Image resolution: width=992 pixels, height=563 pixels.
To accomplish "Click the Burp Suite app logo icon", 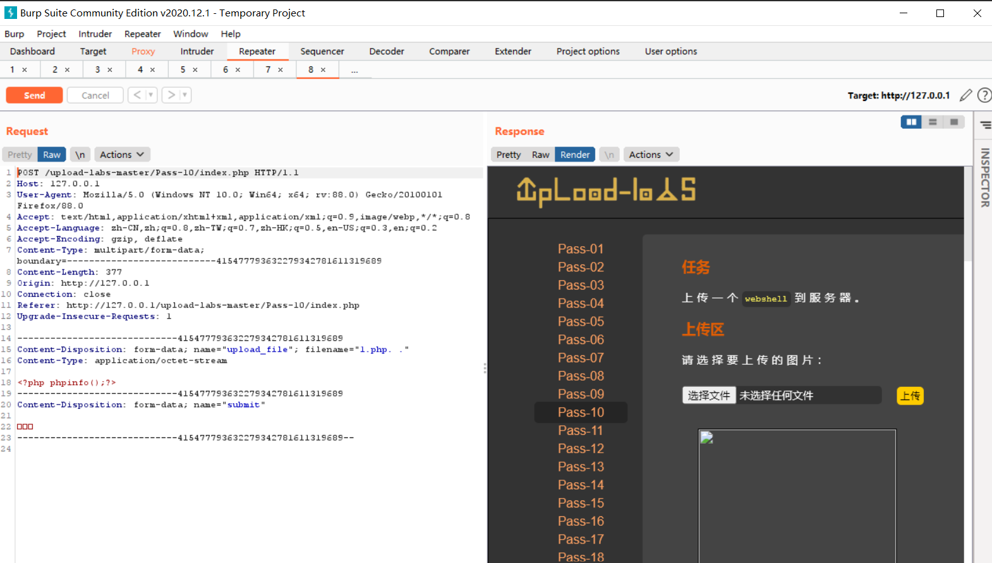I will point(11,13).
